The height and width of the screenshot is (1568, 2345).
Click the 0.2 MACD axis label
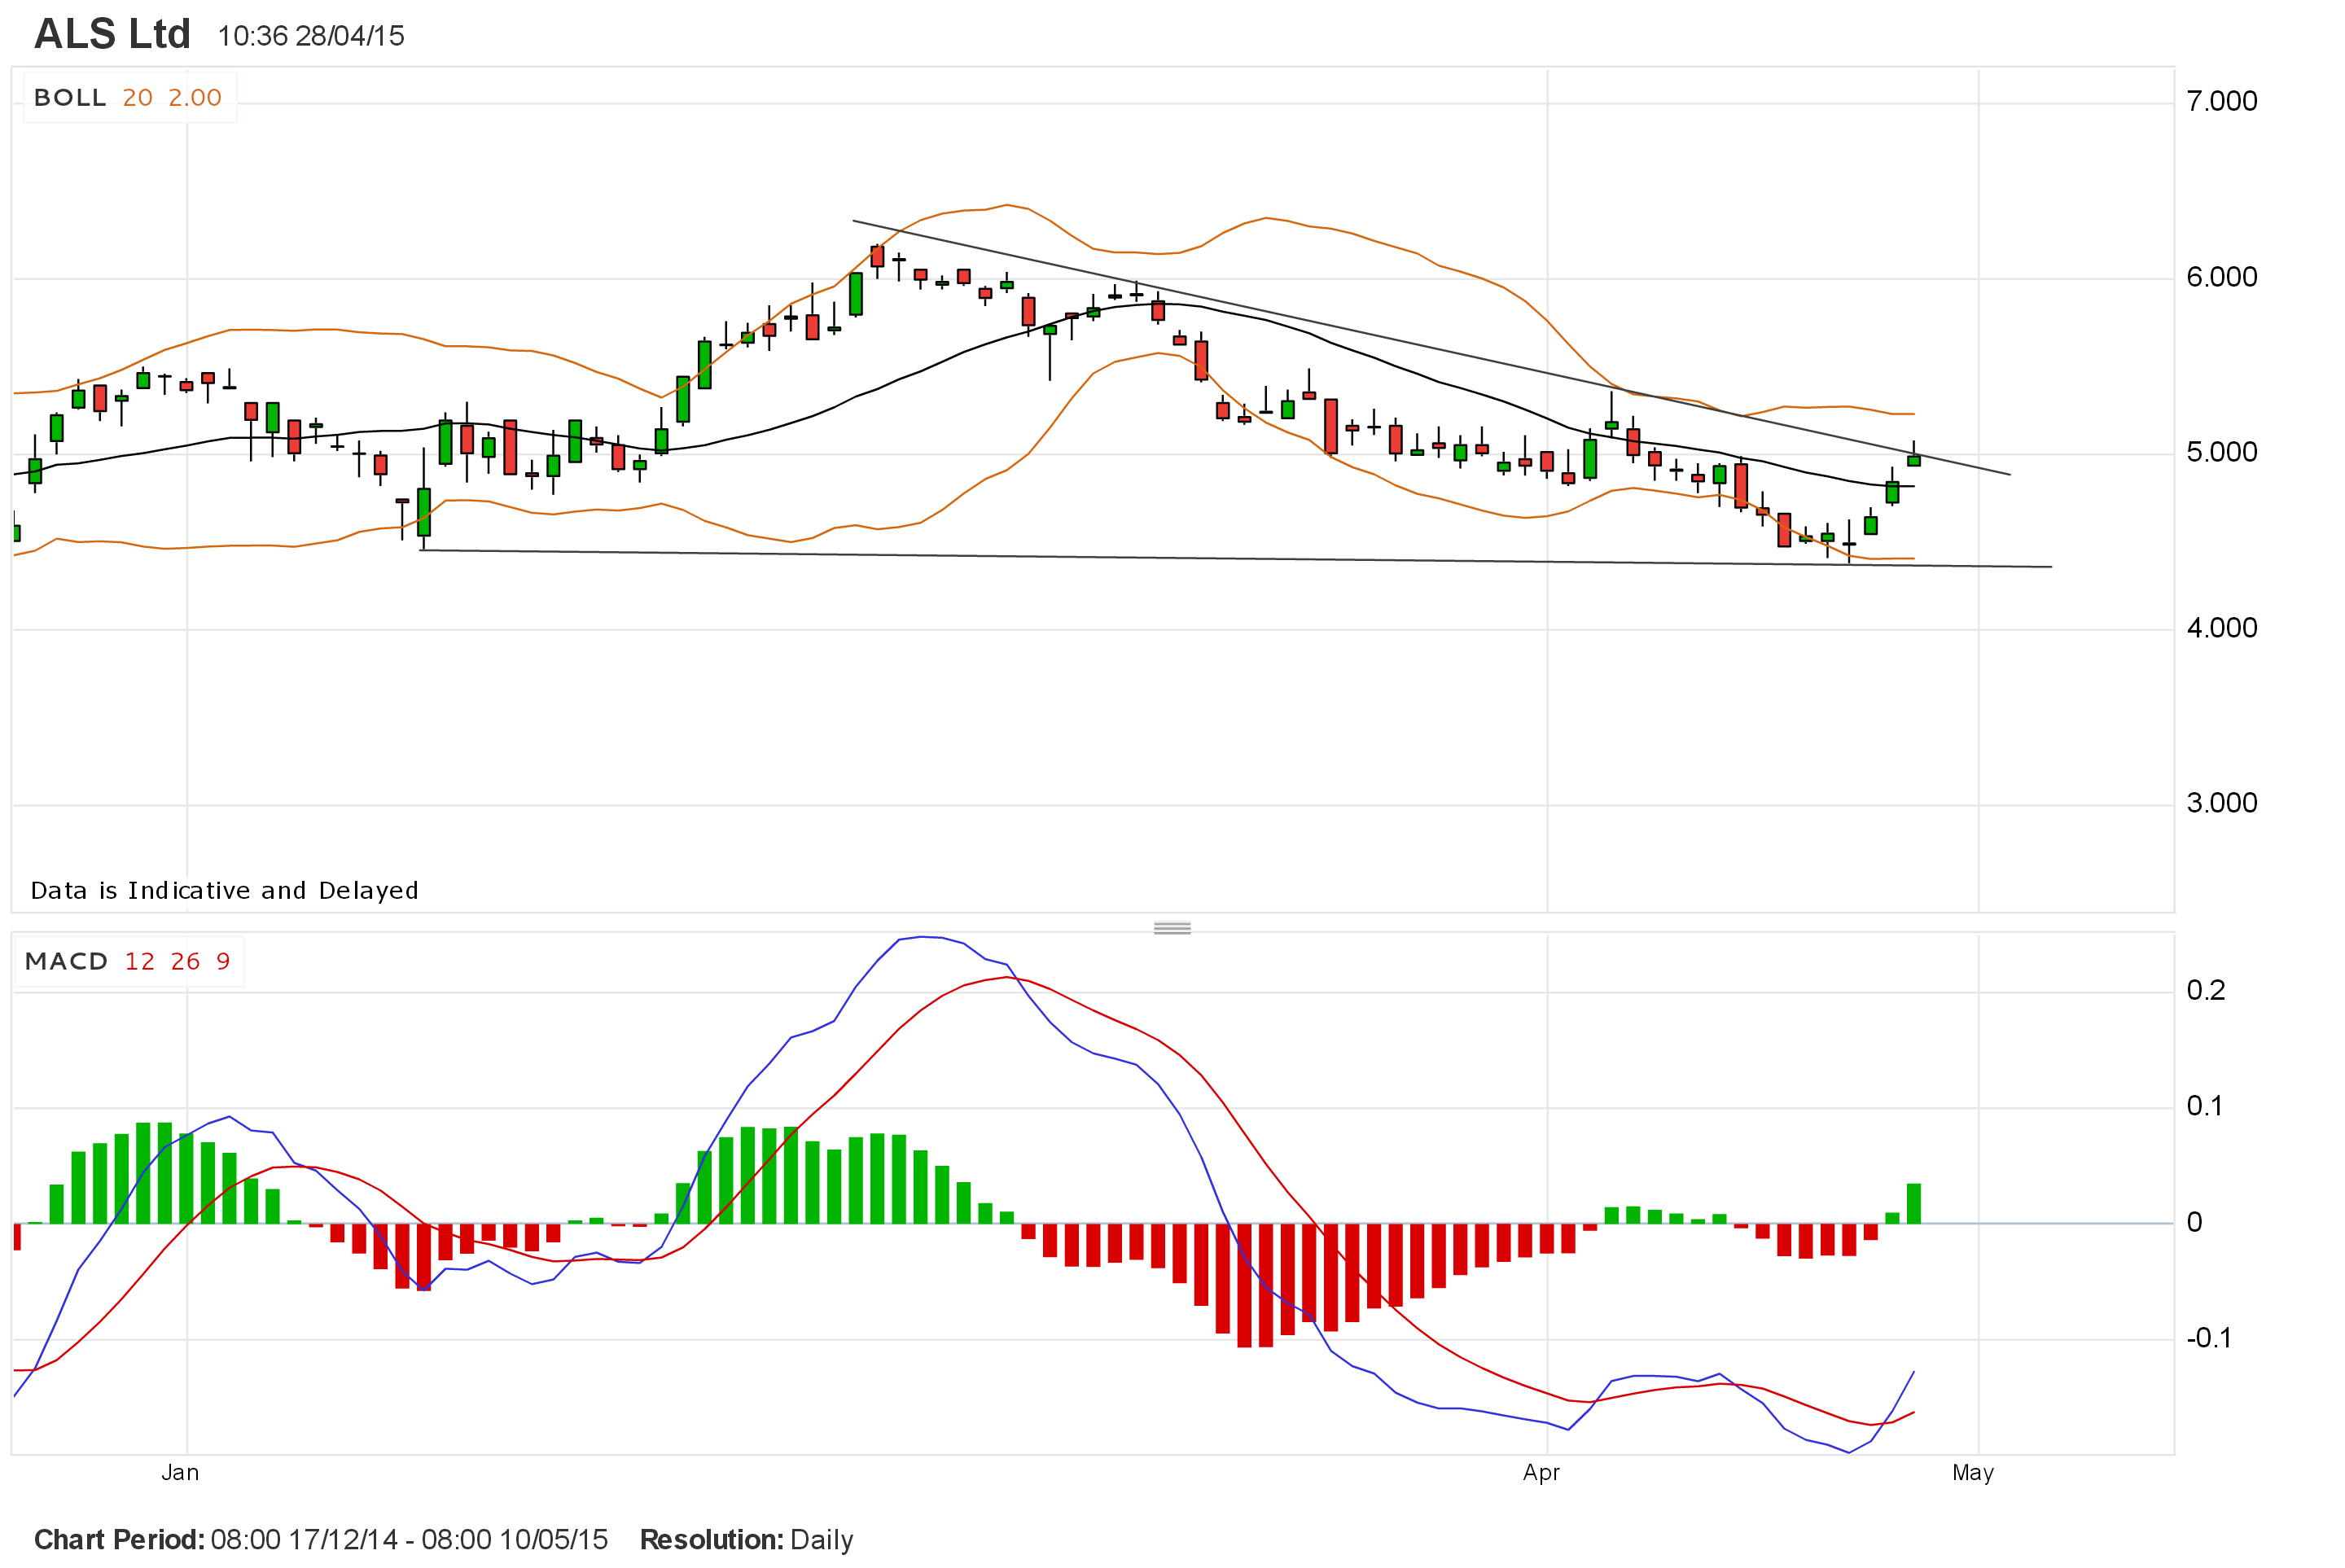click(x=2205, y=990)
